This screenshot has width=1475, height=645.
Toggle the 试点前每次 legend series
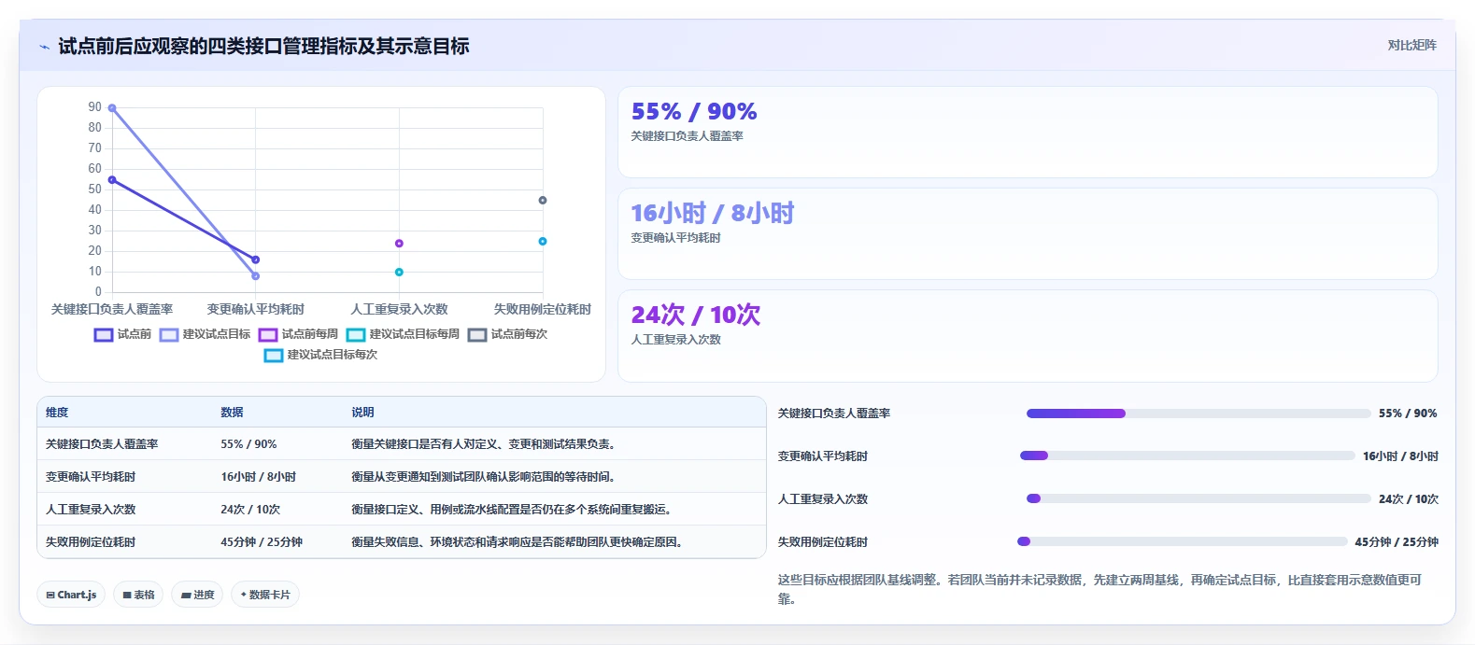click(507, 334)
